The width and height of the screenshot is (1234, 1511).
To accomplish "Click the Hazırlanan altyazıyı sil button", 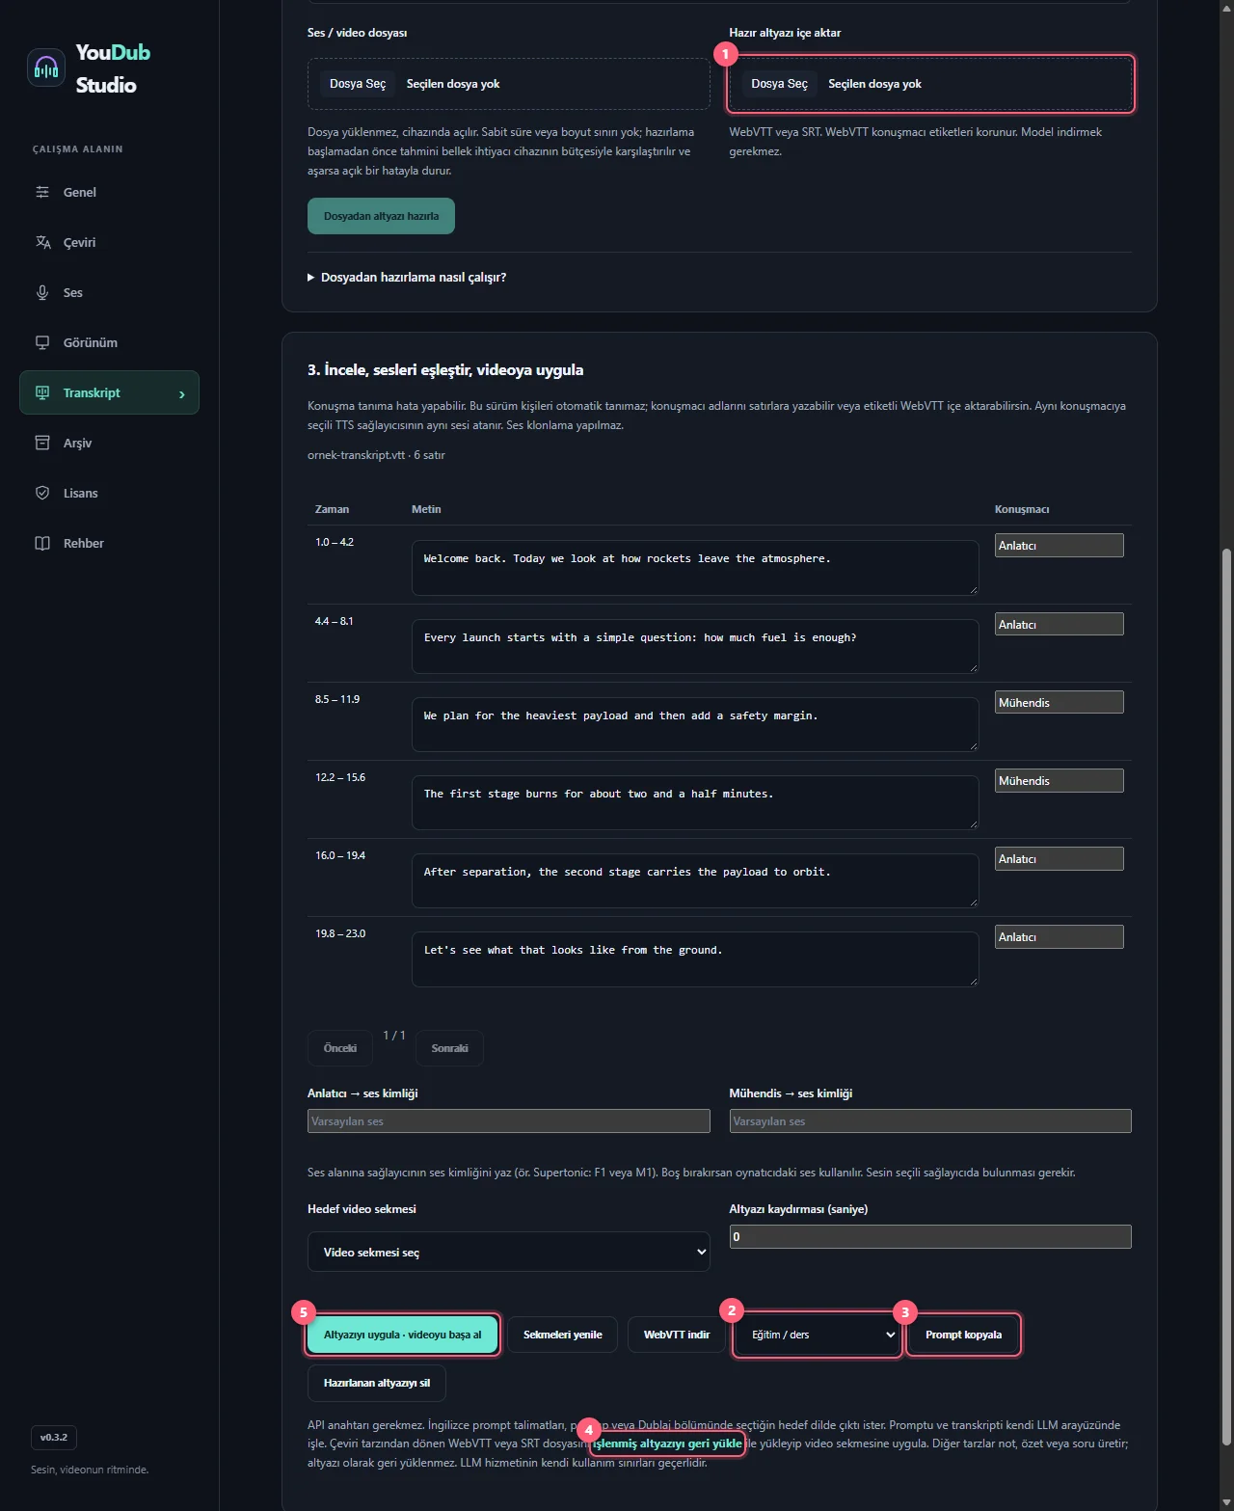I will (377, 1383).
